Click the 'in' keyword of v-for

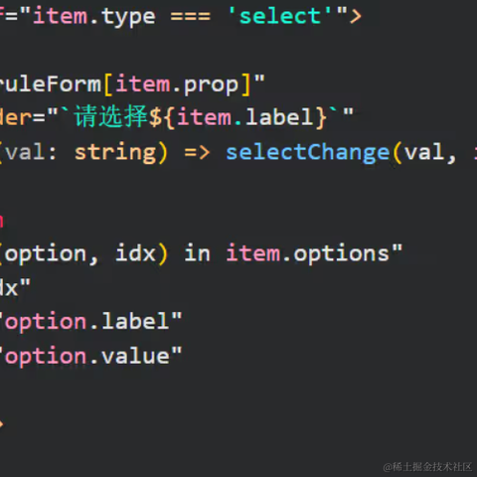point(197,253)
